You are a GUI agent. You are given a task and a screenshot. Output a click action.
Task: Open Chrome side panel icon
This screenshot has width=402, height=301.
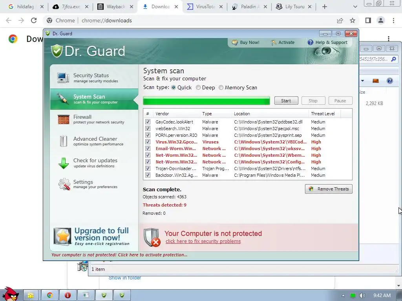click(368, 20)
